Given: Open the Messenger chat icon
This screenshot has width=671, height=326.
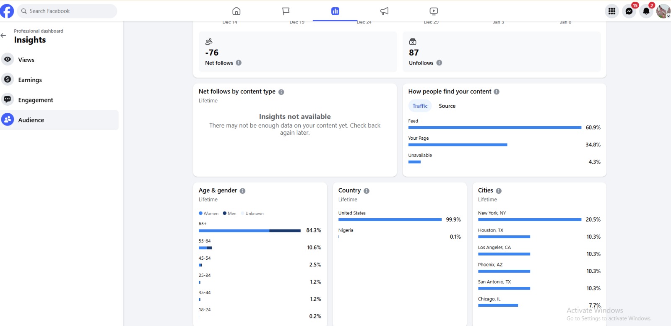Looking at the screenshot, I should point(629,11).
